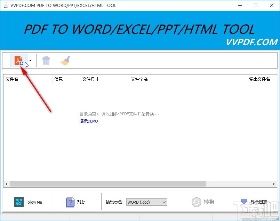The image size is (280, 221).
Task: Open help via the 帮助 icon
Action: [70, 202]
